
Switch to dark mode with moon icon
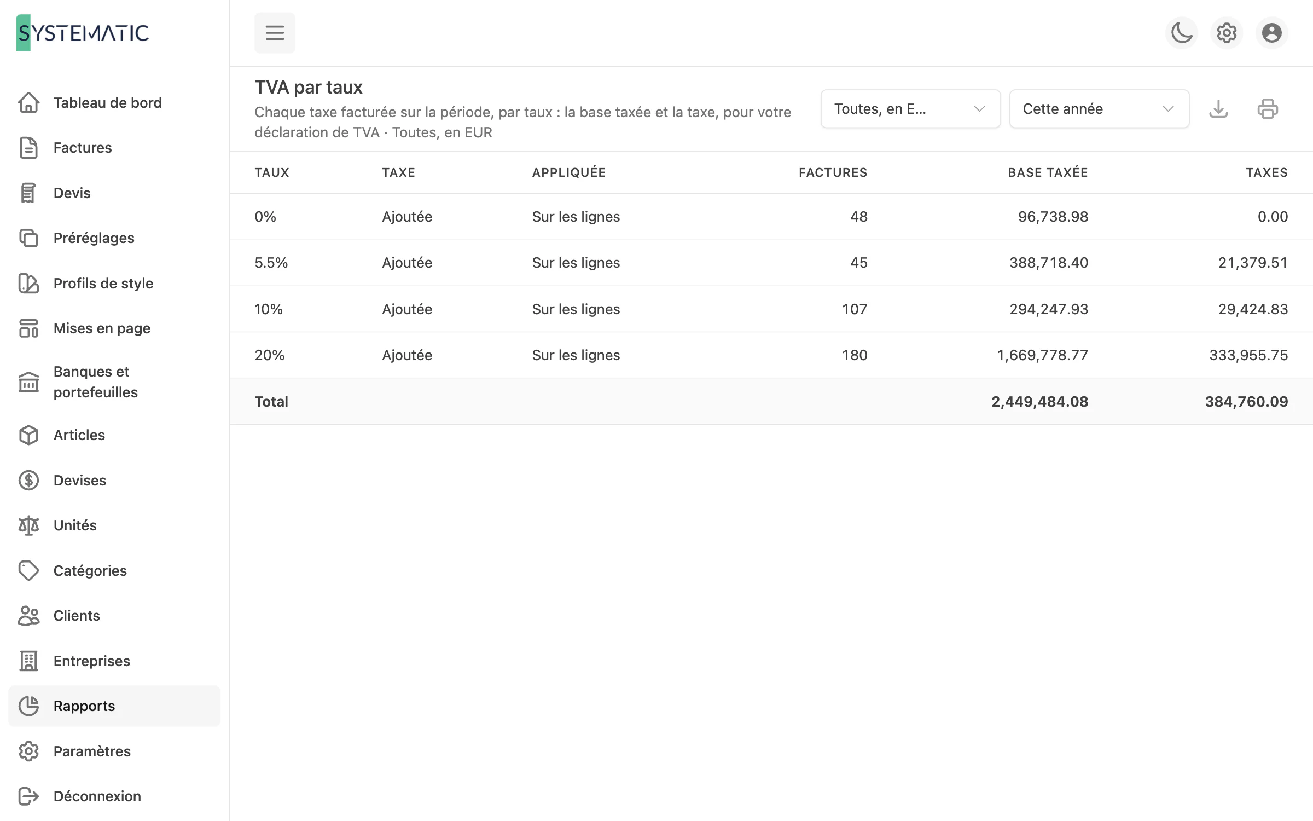(x=1182, y=33)
